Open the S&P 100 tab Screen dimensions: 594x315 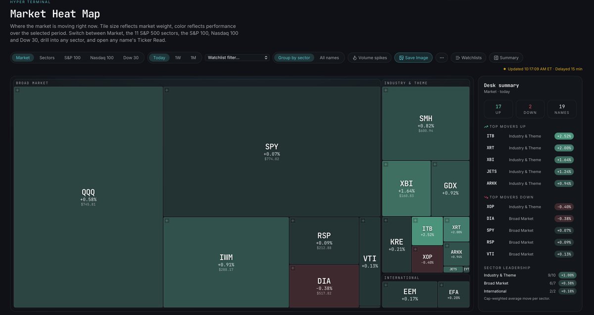72,58
